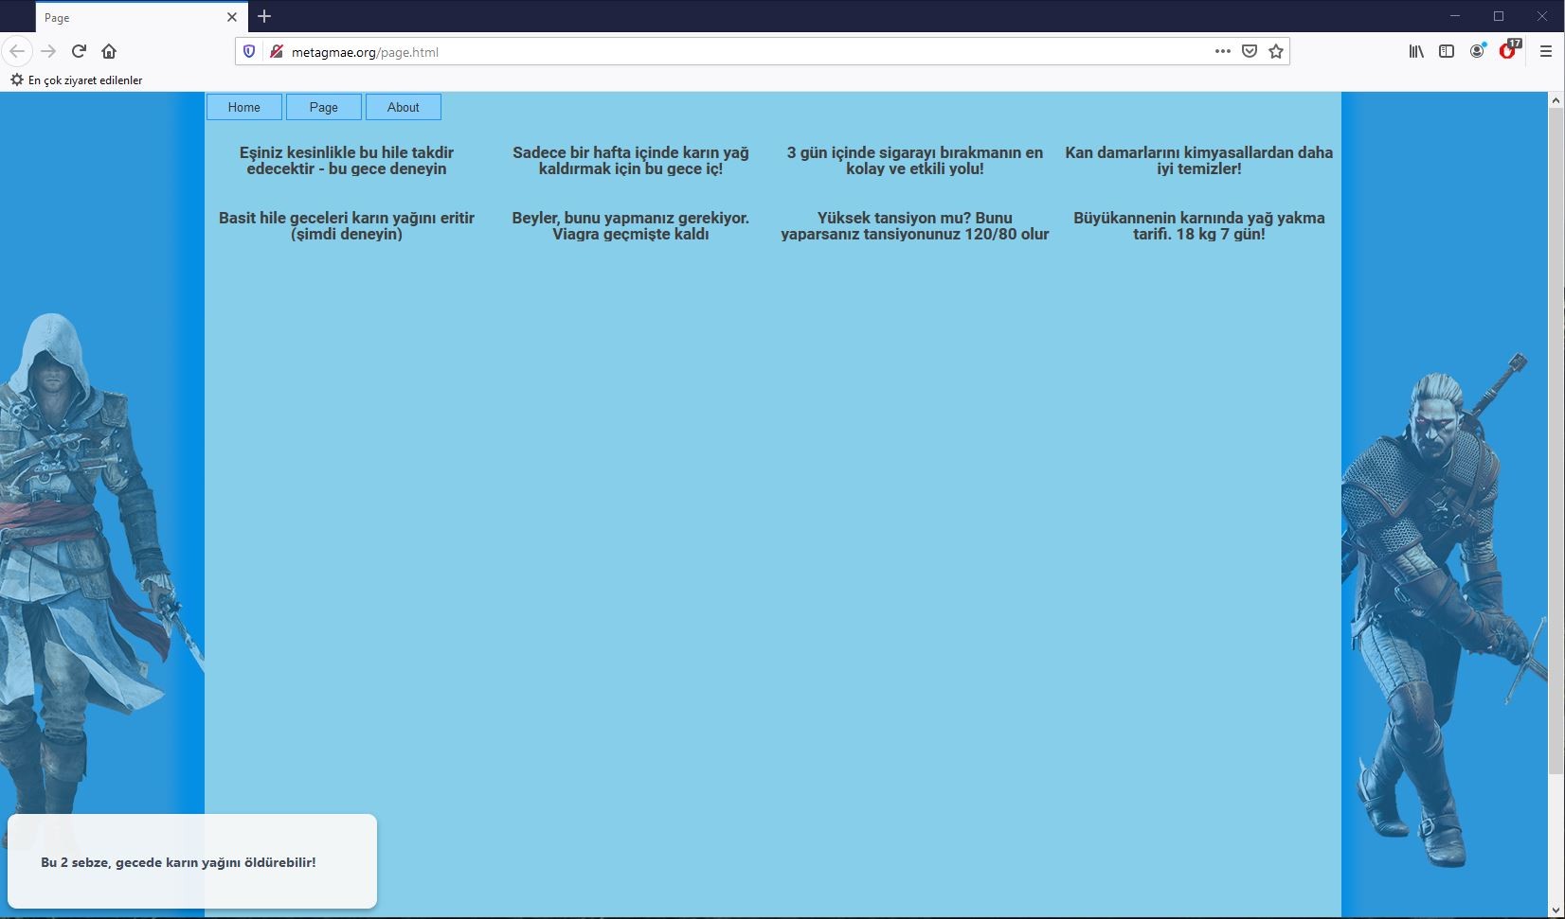This screenshot has height=919, width=1565.
Task: Maximize the Firefox window
Action: pyautogui.click(x=1499, y=16)
